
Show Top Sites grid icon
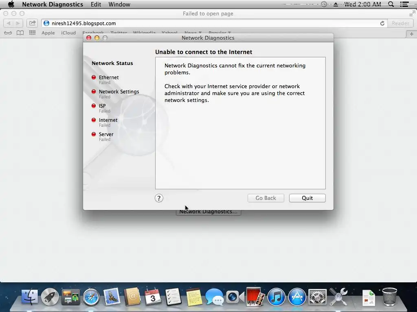(x=32, y=33)
